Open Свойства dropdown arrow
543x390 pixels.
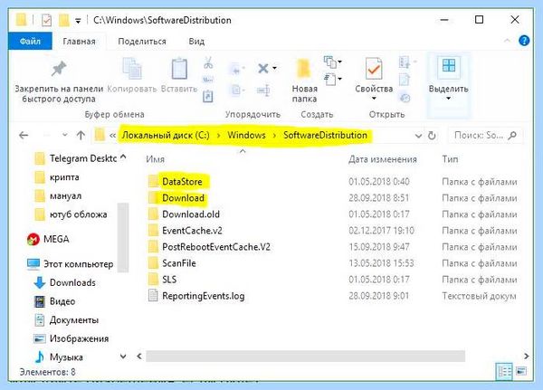(374, 99)
